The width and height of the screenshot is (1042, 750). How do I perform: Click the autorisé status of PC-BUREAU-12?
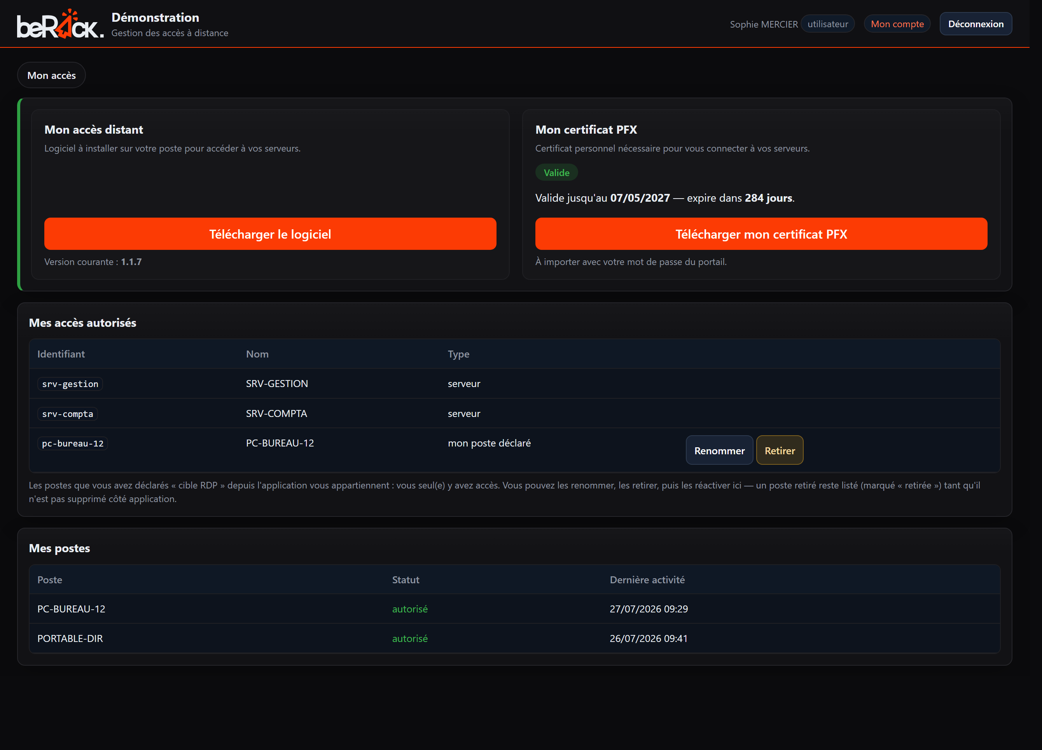click(x=410, y=609)
